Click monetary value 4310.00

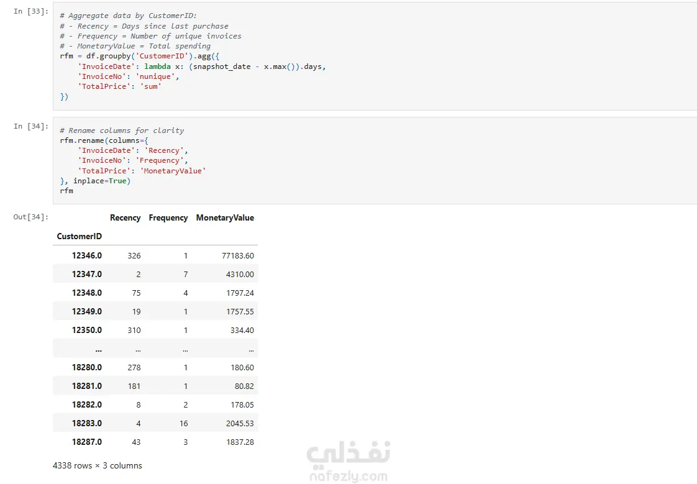pyautogui.click(x=240, y=274)
